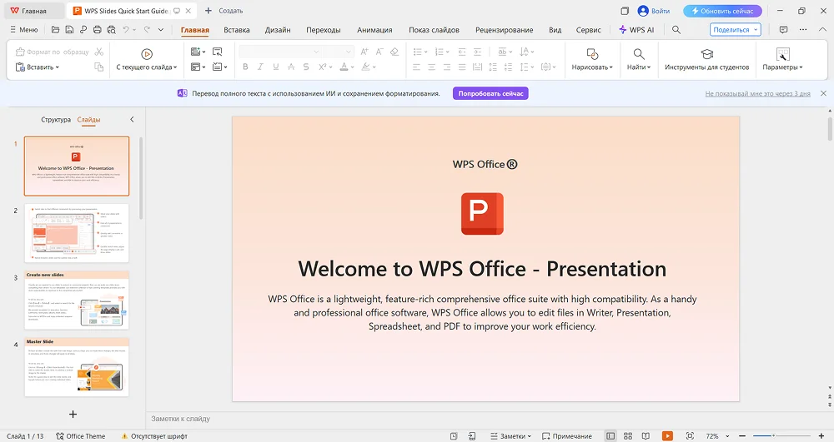This screenshot has width=834, height=442.
Task: Fit slide to window icon in status bar
Action: [690, 435]
